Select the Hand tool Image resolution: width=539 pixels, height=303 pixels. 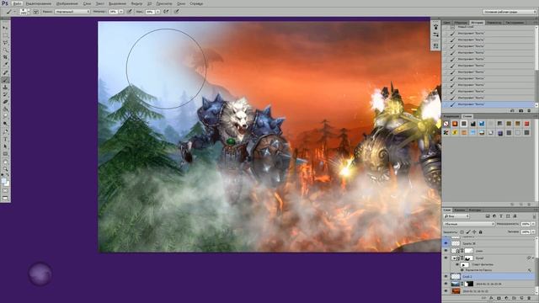tap(5, 162)
